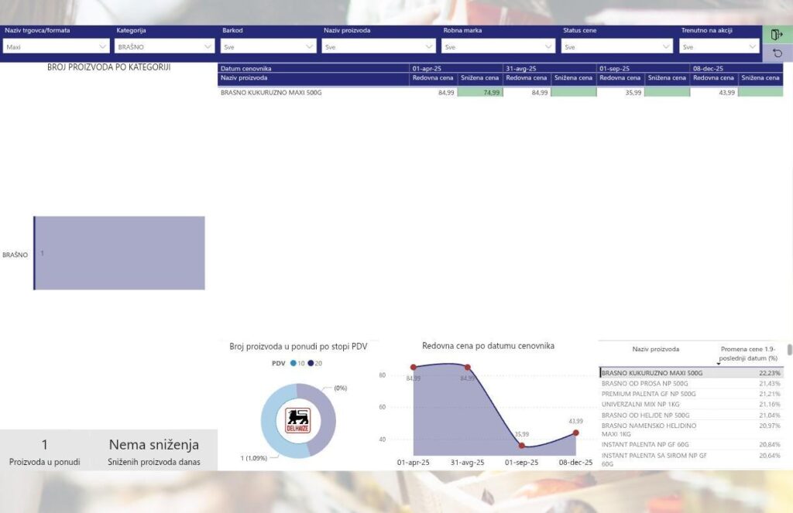This screenshot has width=793, height=513.
Task: Click the 31-avg-25 data point marker
Action: (x=467, y=367)
